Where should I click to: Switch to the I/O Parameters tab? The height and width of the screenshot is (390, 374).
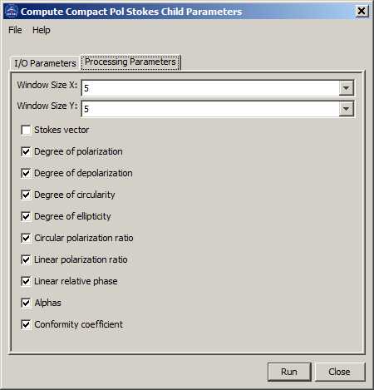point(45,63)
